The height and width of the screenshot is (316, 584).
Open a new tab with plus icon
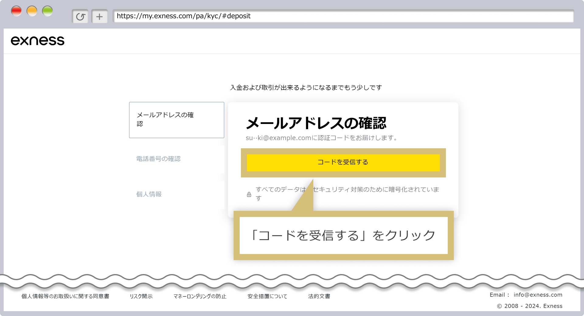coord(99,16)
